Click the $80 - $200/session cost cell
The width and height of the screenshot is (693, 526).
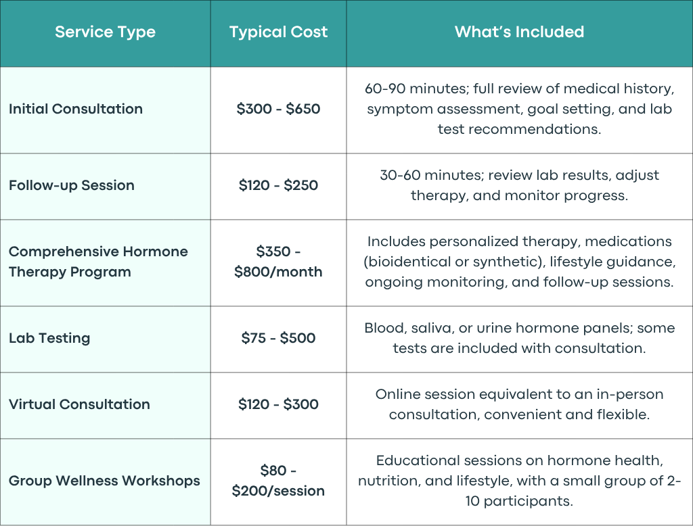click(x=278, y=481)
